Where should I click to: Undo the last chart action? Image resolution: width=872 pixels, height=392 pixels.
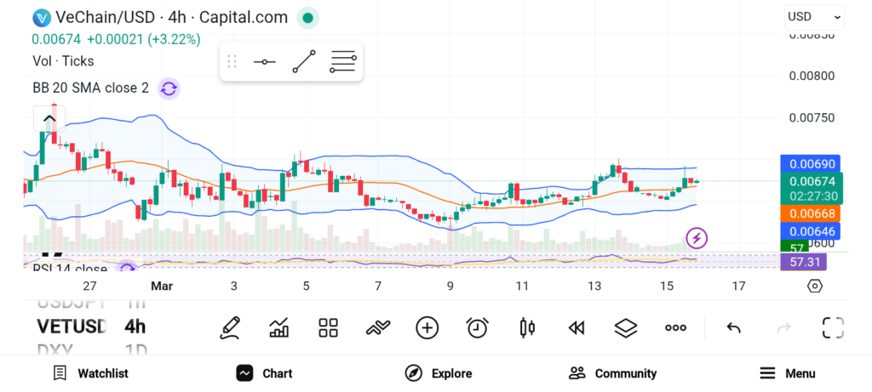pyautogui.click(x=733, y=327)
